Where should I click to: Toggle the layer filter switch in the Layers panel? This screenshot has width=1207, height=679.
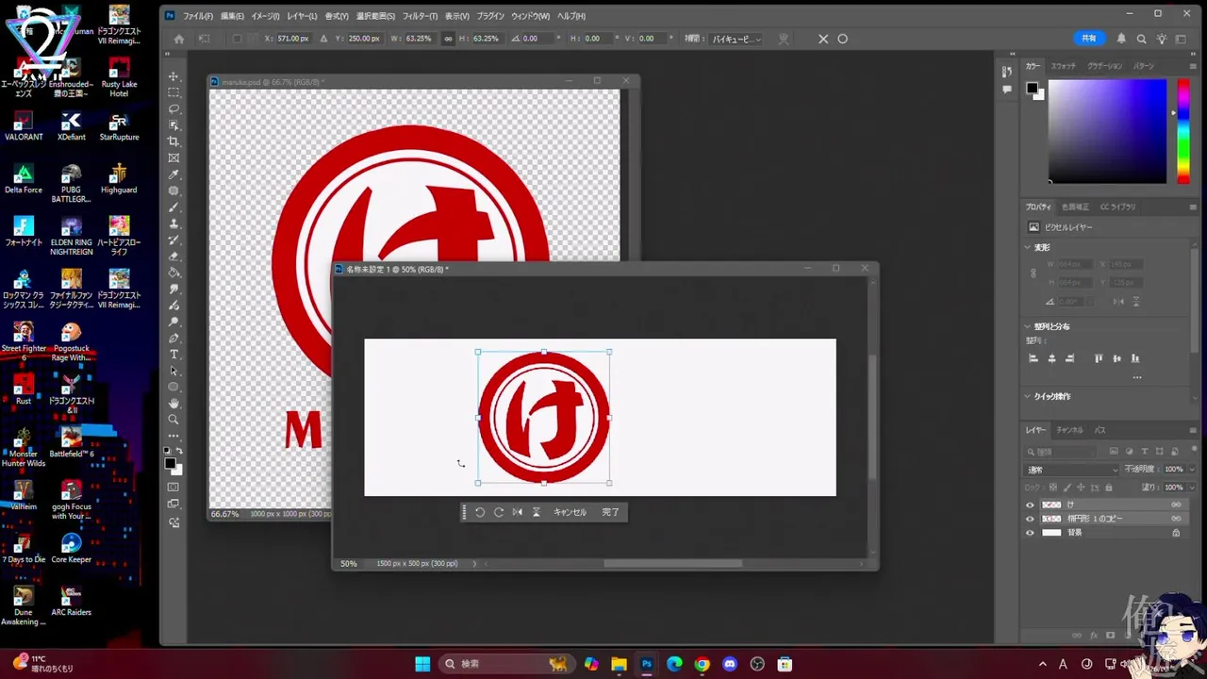tap(1194, 449)
